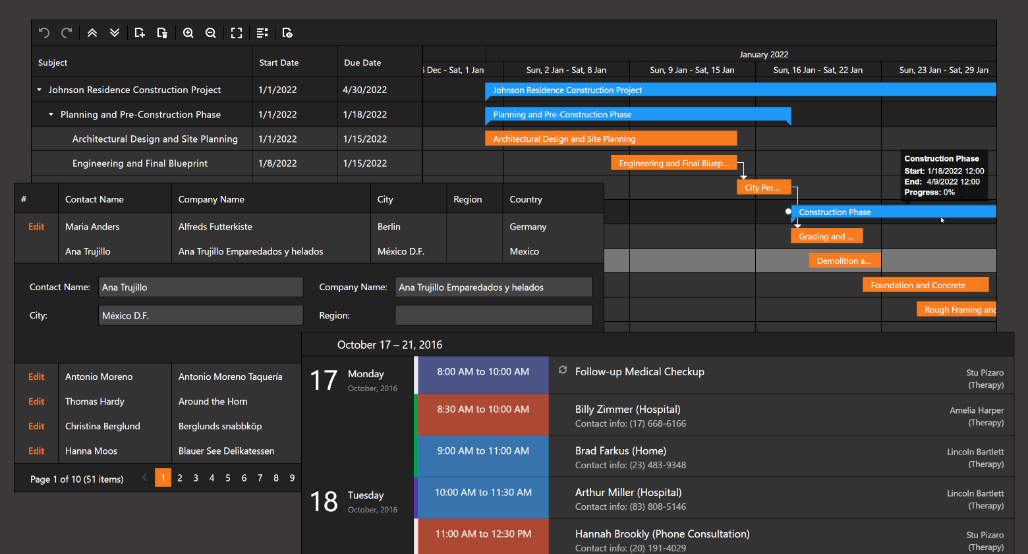Select the Foundation and Concrete task bar
This screenshot has width=1028, height=554.
point(926,285)
